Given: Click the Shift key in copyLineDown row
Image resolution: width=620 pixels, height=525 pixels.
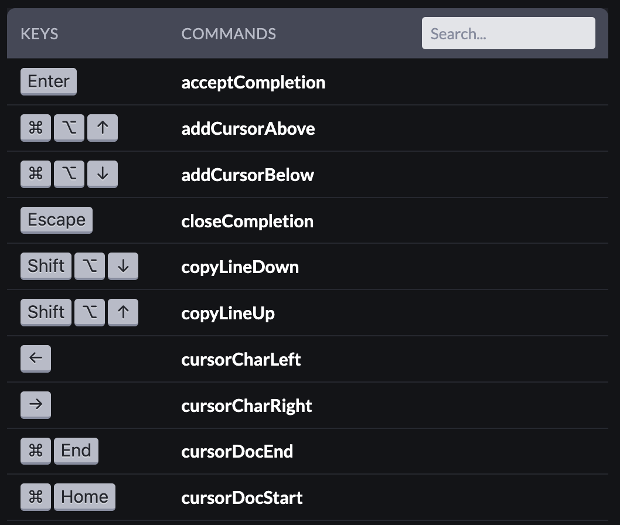Looking at the screenshot, I should [x=46, y=266].
